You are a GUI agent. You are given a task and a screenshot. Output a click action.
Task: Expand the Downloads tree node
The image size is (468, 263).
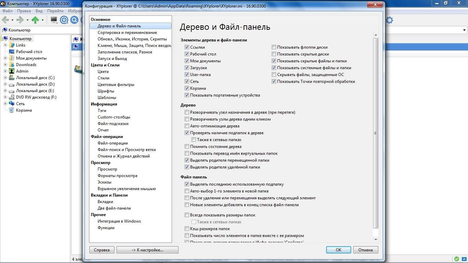tap(5, 65)
